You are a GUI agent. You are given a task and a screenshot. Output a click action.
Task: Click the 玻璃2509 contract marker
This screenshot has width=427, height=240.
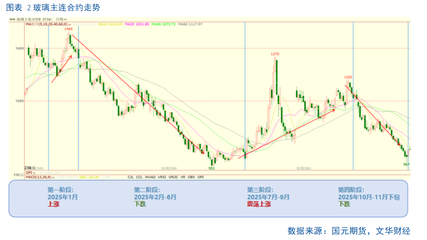[169, 168]
